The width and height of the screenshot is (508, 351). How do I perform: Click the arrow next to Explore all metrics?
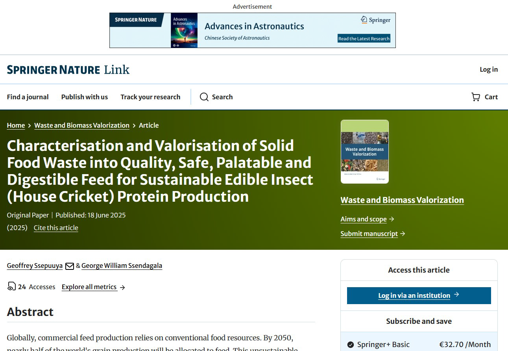tap(122, 287)
